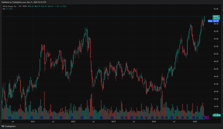Click the green volume tag on the price axis

pyautogui.click(x=216, y=115)
